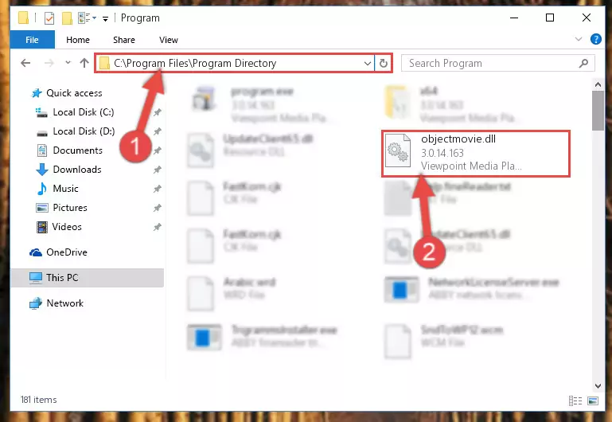Viewport: 612px width, 422px height.
Task: Click the Forward navigation arrow
Action: click(x=49, y=63)
